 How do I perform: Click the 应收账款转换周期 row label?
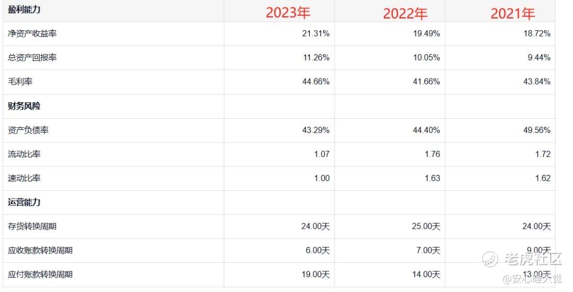(40, 250)
